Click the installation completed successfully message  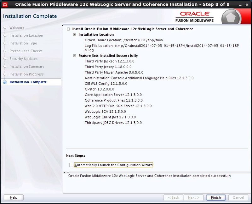pos(150,176)
